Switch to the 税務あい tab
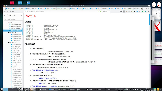The image size is (162, 91). point(130,8)
